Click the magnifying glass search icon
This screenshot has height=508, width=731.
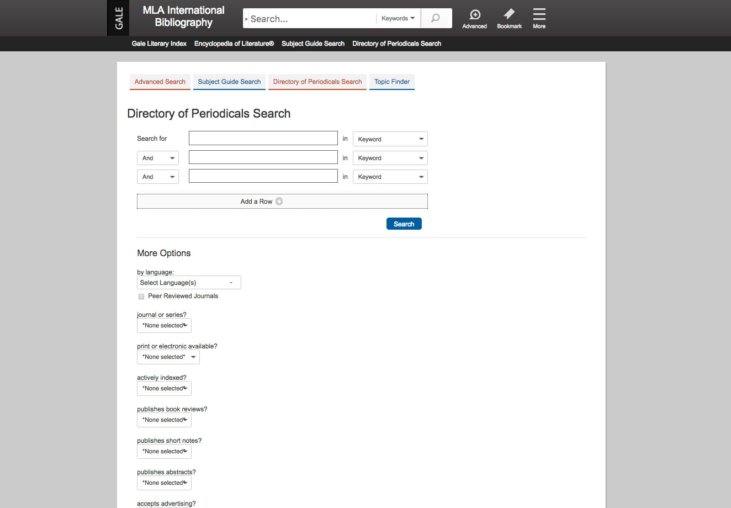tap(436, 18)
